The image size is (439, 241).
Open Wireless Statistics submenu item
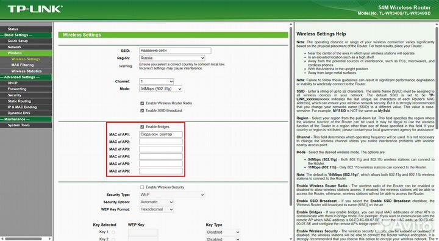pos(26,71)
